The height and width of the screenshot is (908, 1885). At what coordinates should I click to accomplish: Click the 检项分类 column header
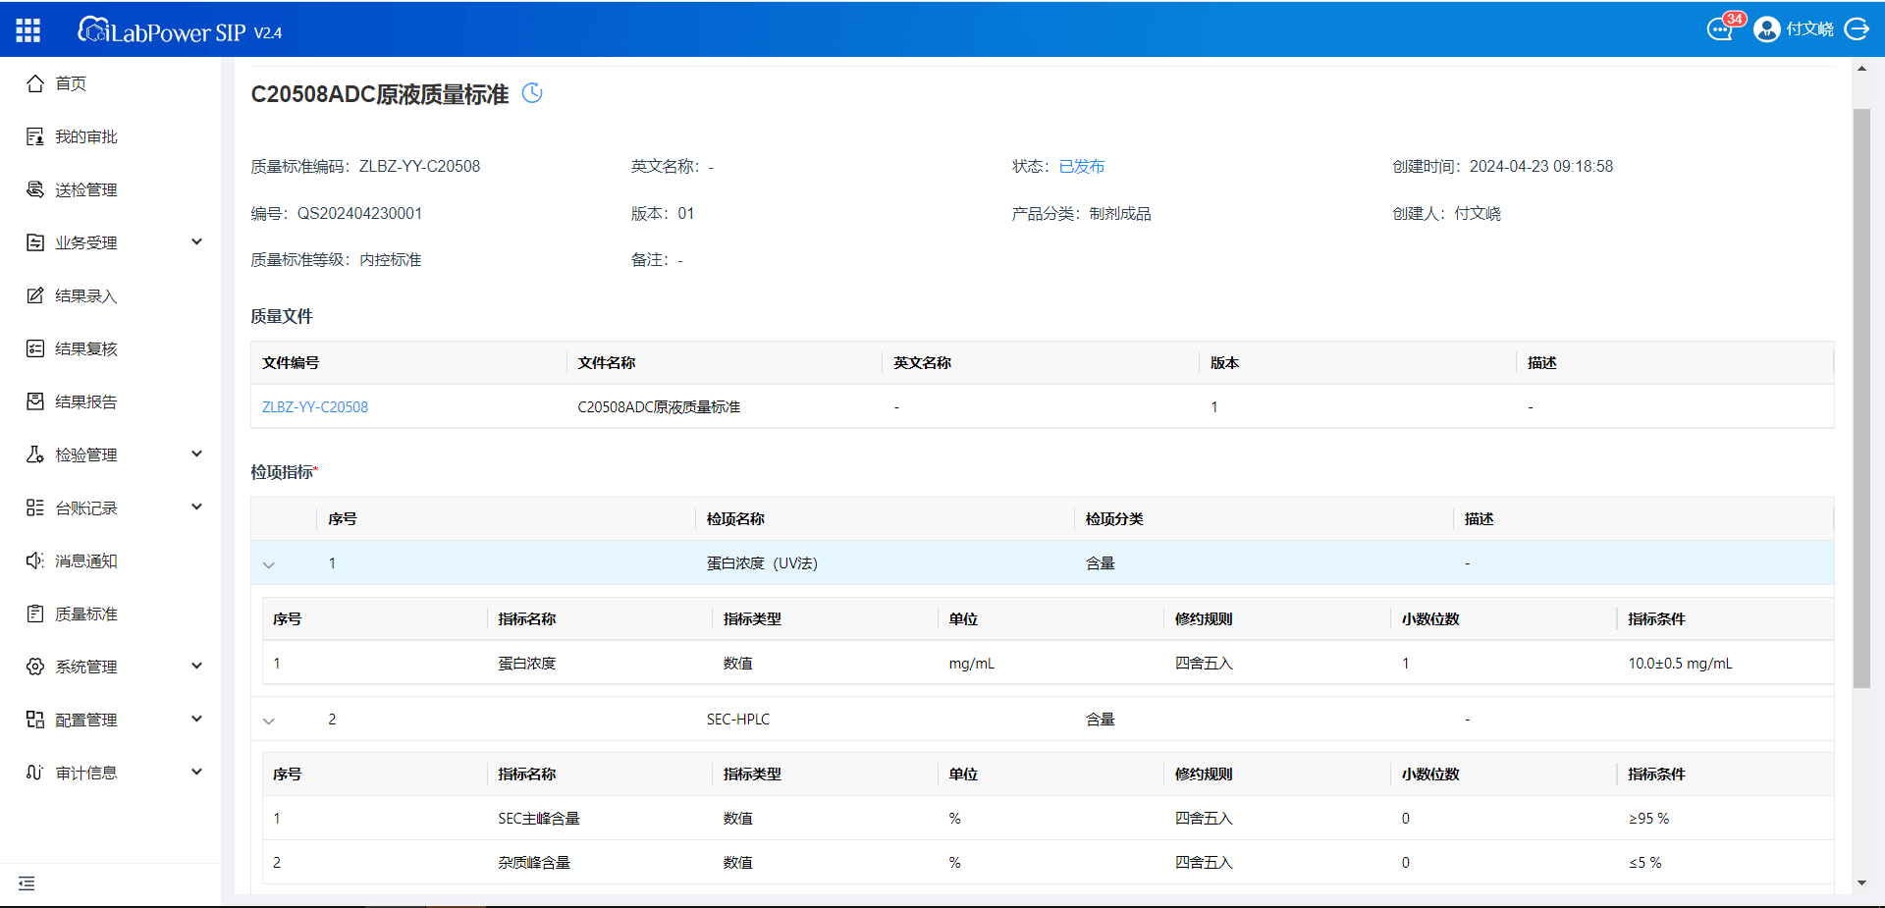pyautogui.click(x=1114, y=518)
